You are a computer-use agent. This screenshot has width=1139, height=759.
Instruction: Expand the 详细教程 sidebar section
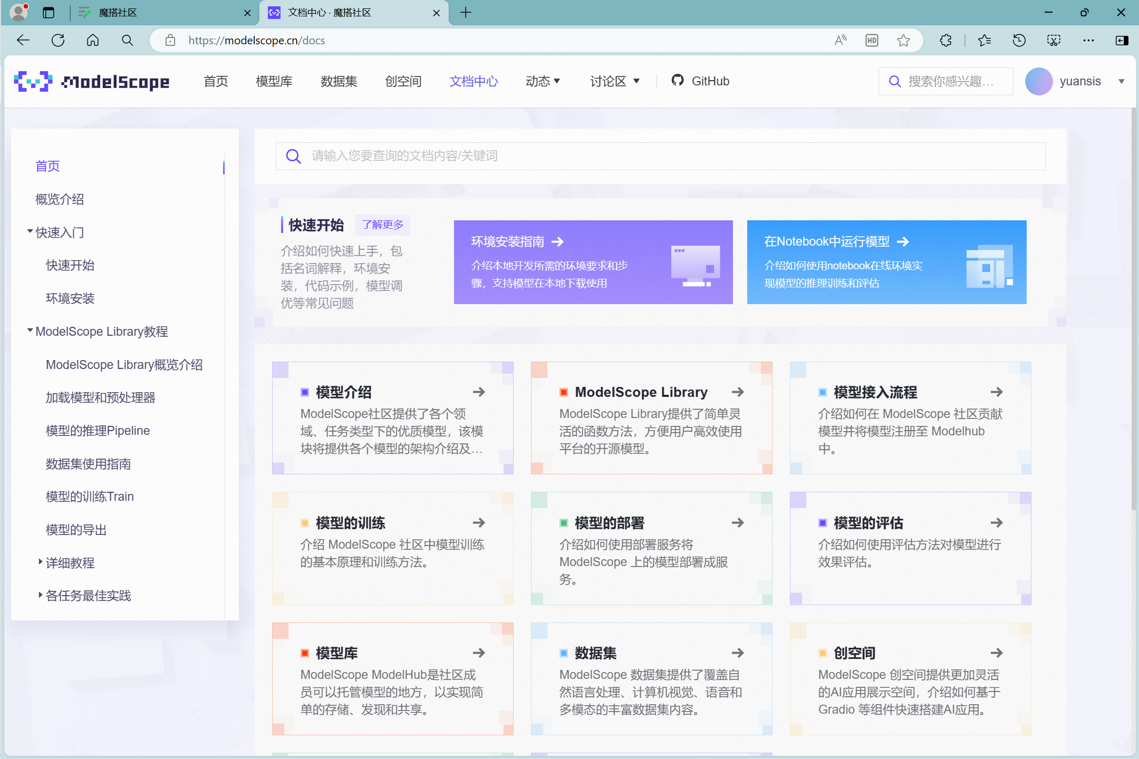[40, 562]
